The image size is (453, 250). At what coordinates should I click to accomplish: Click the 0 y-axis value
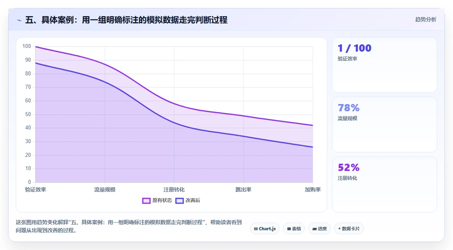tap(30, 182)
